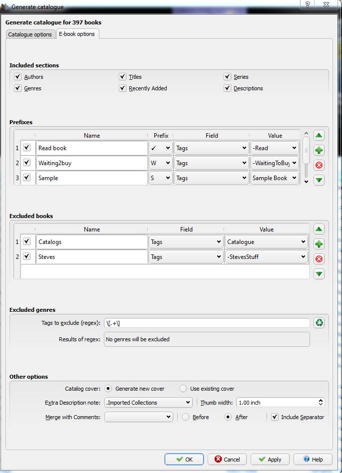The width and height of the screenshot is (342, 473).
Task: Add a new excluded books rule
Action: [319, 244]
